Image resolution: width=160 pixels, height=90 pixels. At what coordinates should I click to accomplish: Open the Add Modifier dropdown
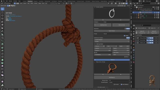click(x=147, y=35)
